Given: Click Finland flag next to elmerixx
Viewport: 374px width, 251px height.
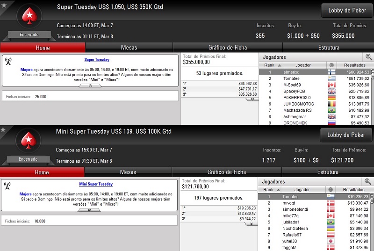Looking at the screenshot, I should [x=331, y=72].
